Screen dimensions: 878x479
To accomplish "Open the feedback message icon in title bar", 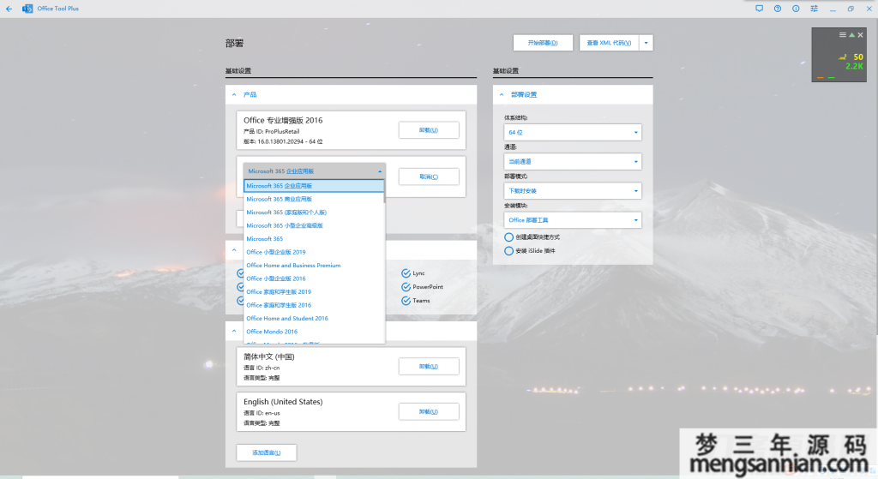I will 760,9.
